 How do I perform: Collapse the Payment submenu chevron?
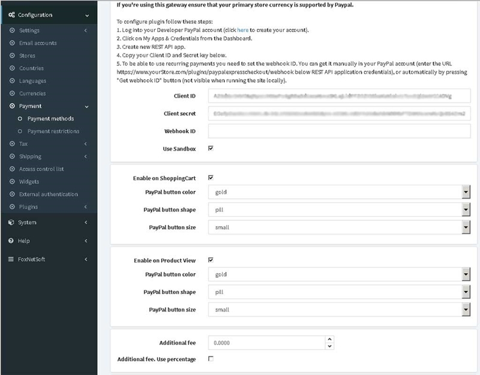point(86,107)
